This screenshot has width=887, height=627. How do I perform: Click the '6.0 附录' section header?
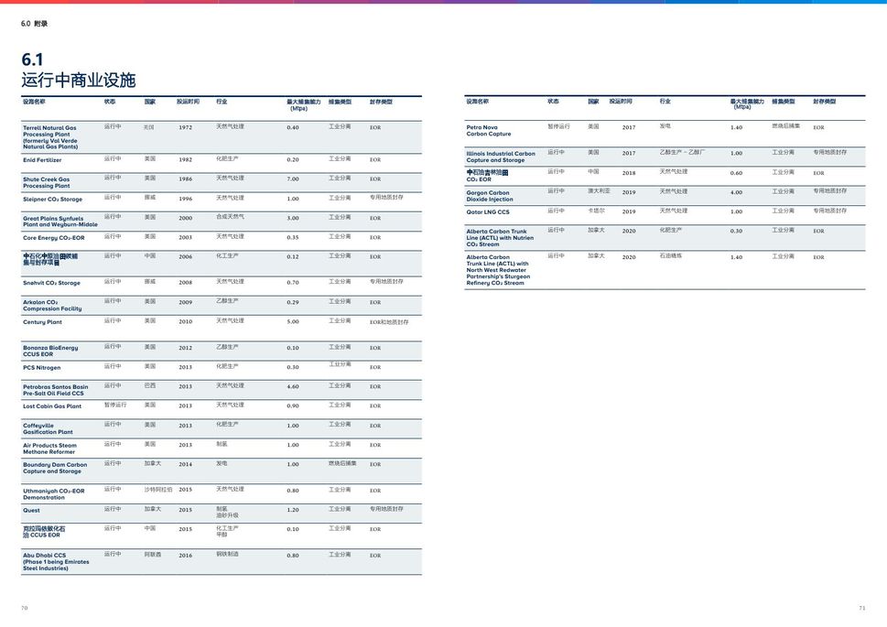tap(34, 23)
